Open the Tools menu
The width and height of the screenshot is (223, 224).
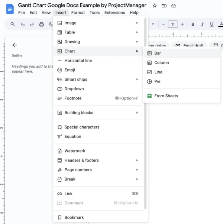point(95,13)
